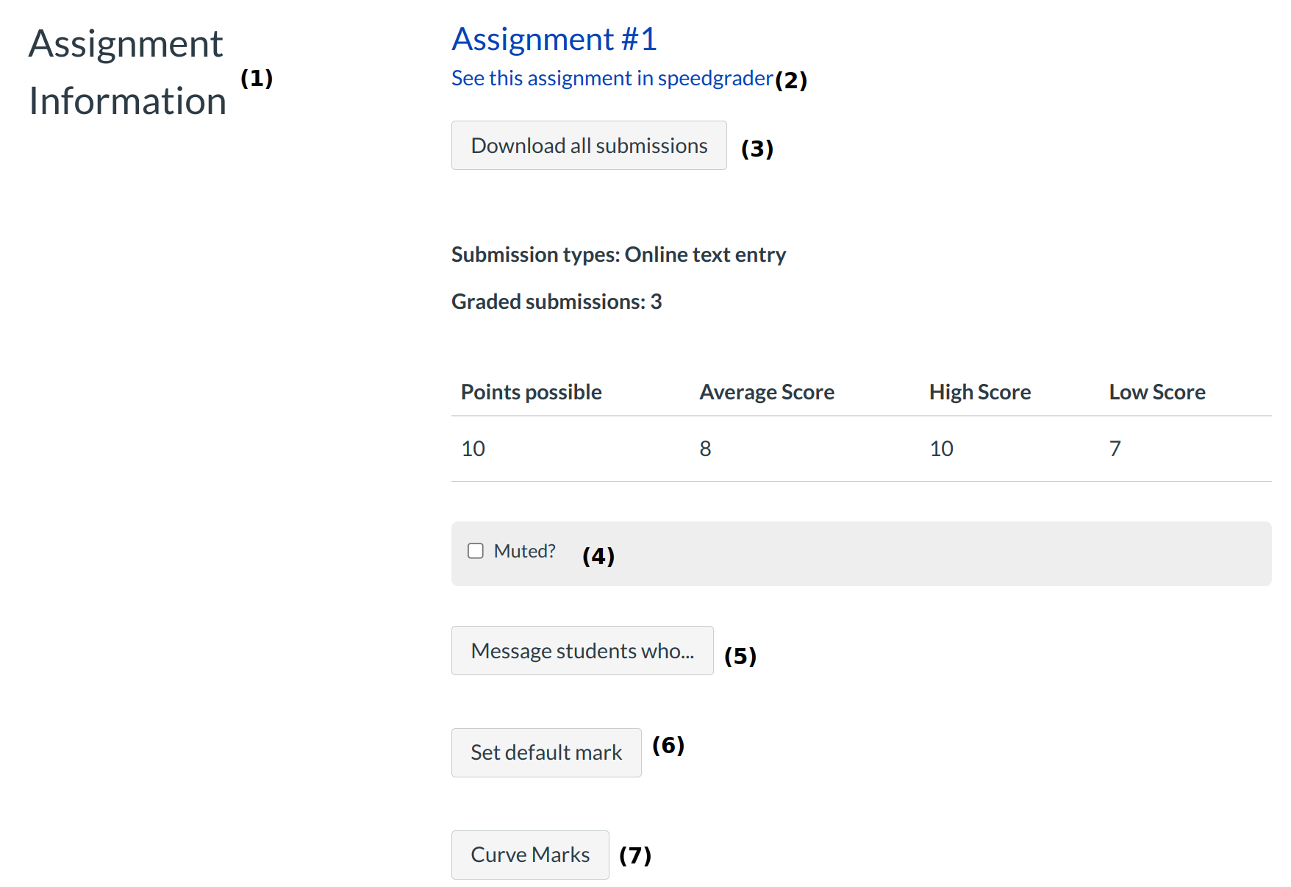
Task: Select the High Score column header
Action: tap(979, 392)
